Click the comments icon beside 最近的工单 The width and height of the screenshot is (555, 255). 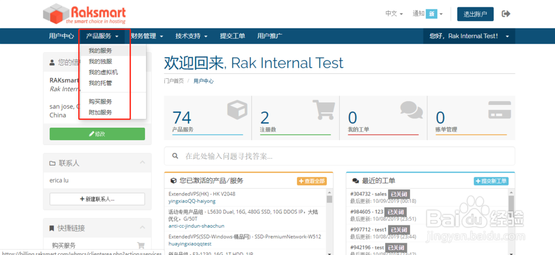coord(355,181)
